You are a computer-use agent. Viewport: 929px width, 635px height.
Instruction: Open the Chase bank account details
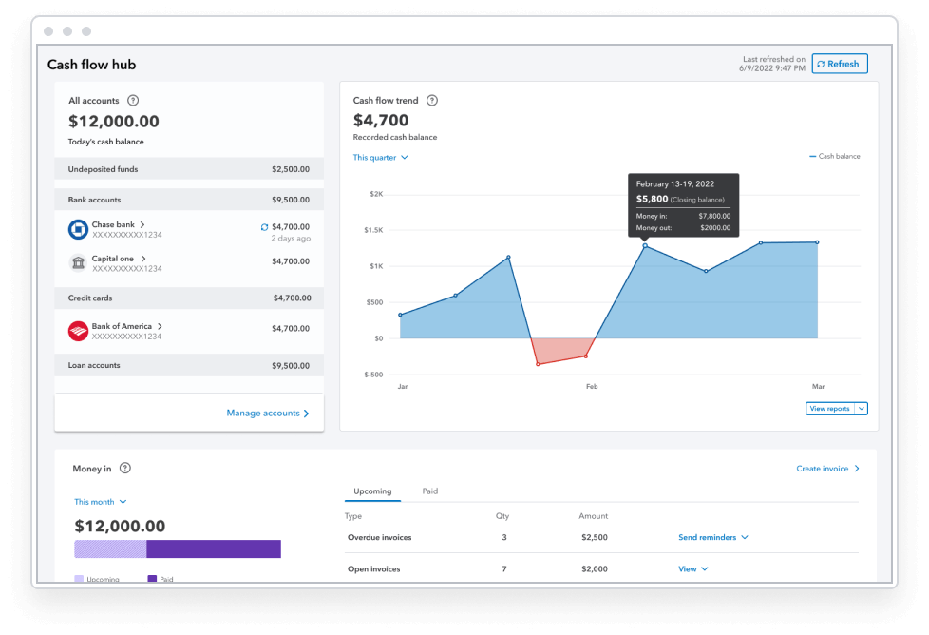(x=119, y=224)
